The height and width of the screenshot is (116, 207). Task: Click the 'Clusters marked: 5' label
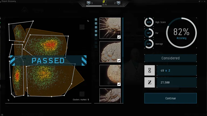(81, 100)
